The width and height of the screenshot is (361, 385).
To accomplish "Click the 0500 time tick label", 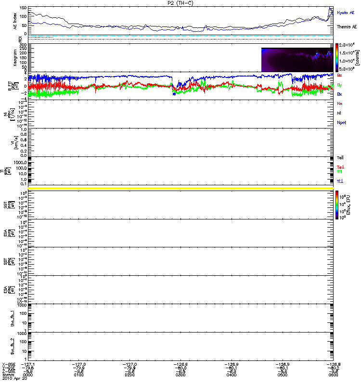I will [282, 375].
